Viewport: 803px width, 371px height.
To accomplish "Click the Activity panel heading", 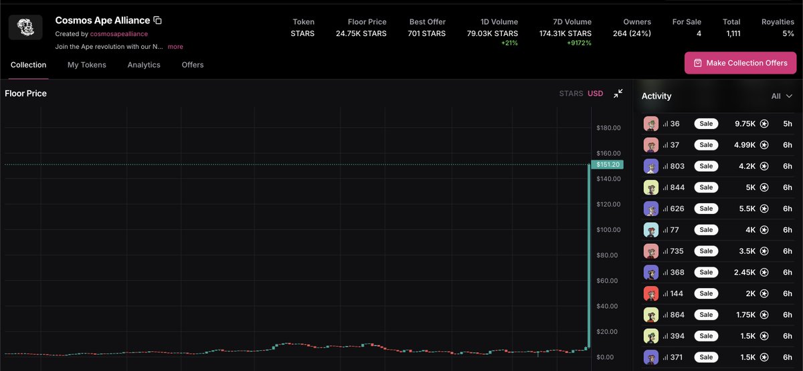I will pyautogui.click(x=656, y=96).
